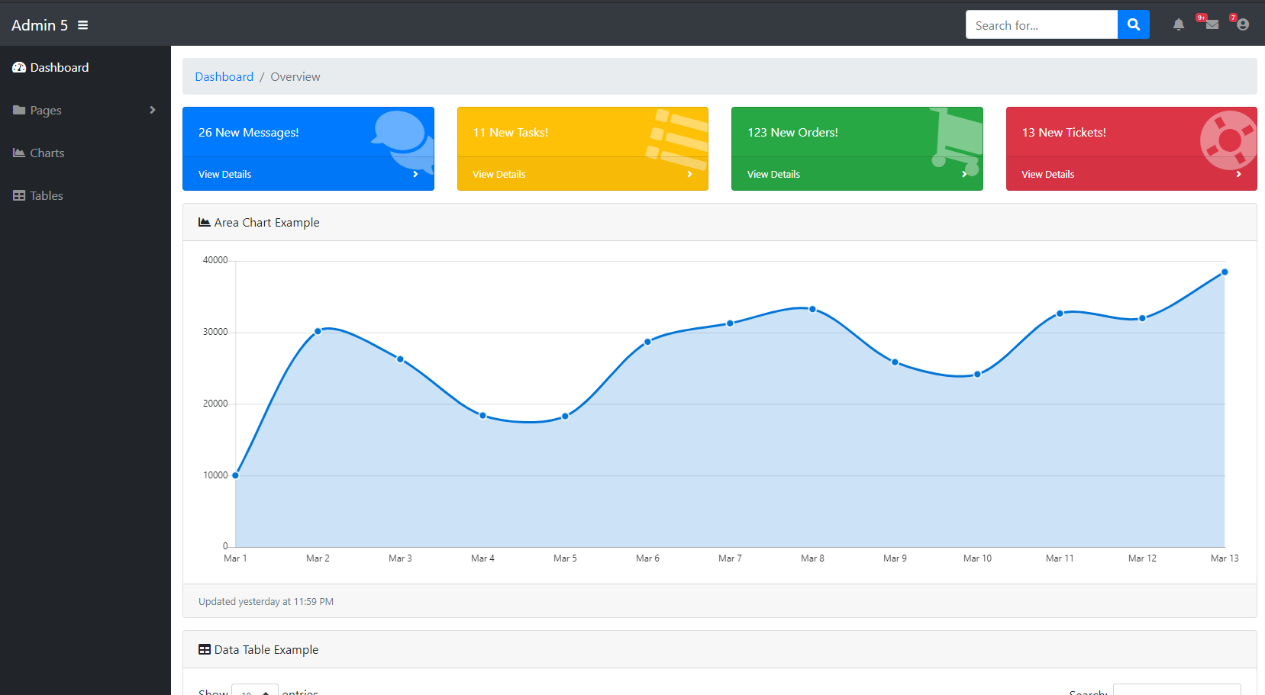Viewport: 1265px width, 695px height.
Task: Click the Dashboard gauge icon in sidebar
Action: coord(19,68)
